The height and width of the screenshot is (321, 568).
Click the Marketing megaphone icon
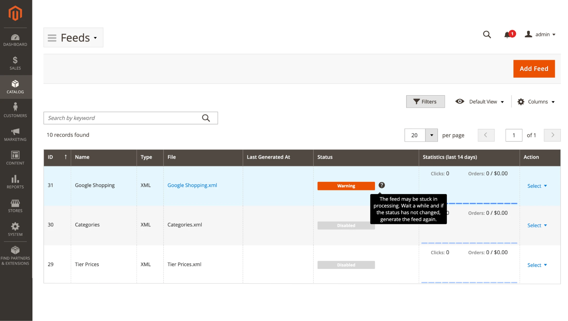[15, 133]
